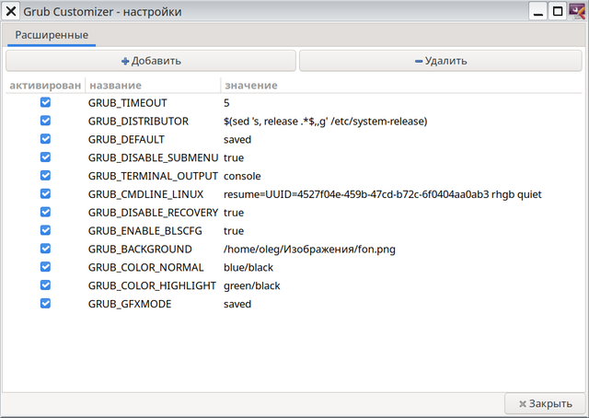
Task: Uncheck GRUB_BACKGROUND checkbox
Action: point(45,249)
